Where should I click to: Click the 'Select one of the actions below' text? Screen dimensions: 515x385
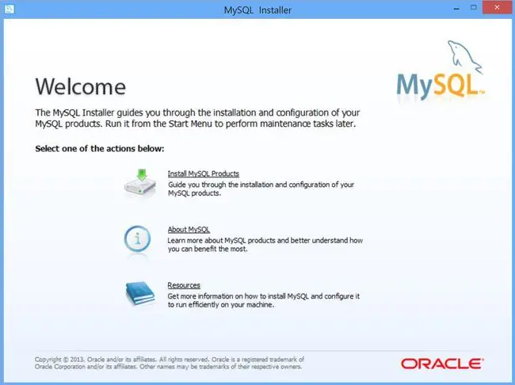click(x=100, y=149)
